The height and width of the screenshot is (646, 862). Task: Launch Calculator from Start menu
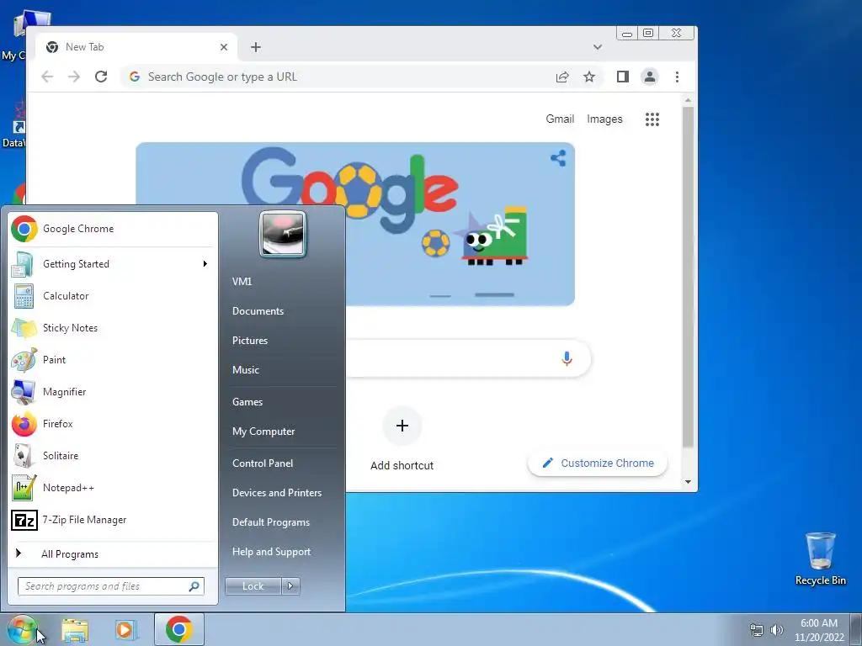click(x=113, y=296)
